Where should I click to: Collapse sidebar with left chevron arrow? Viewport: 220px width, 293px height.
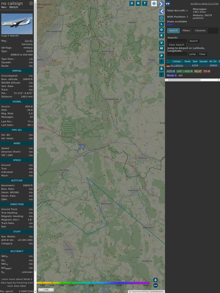[161, 12]
